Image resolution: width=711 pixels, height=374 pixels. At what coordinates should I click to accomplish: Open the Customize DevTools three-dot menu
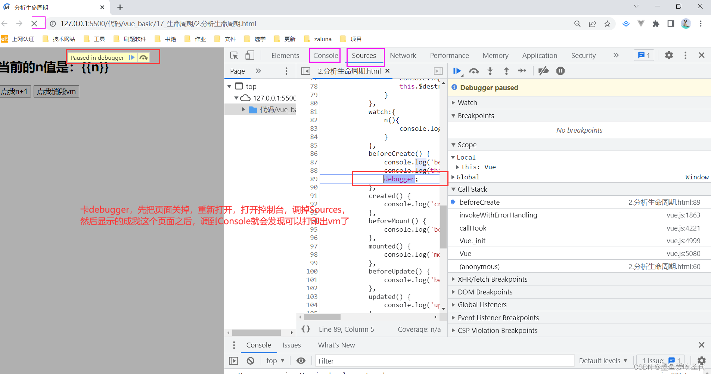[685, 55]
